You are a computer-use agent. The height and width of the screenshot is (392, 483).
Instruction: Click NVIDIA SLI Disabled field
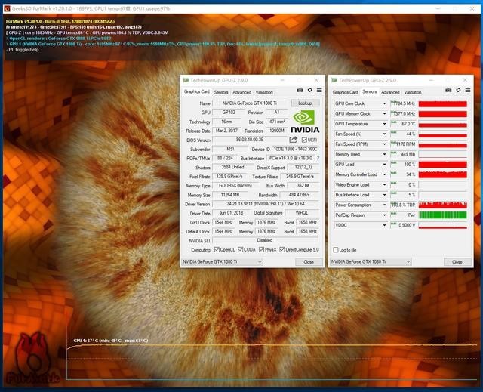(266, 240)
